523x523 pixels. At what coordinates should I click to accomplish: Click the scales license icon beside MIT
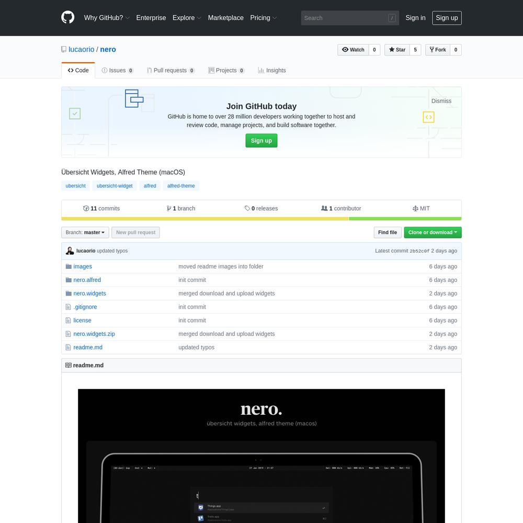(415, 209)
